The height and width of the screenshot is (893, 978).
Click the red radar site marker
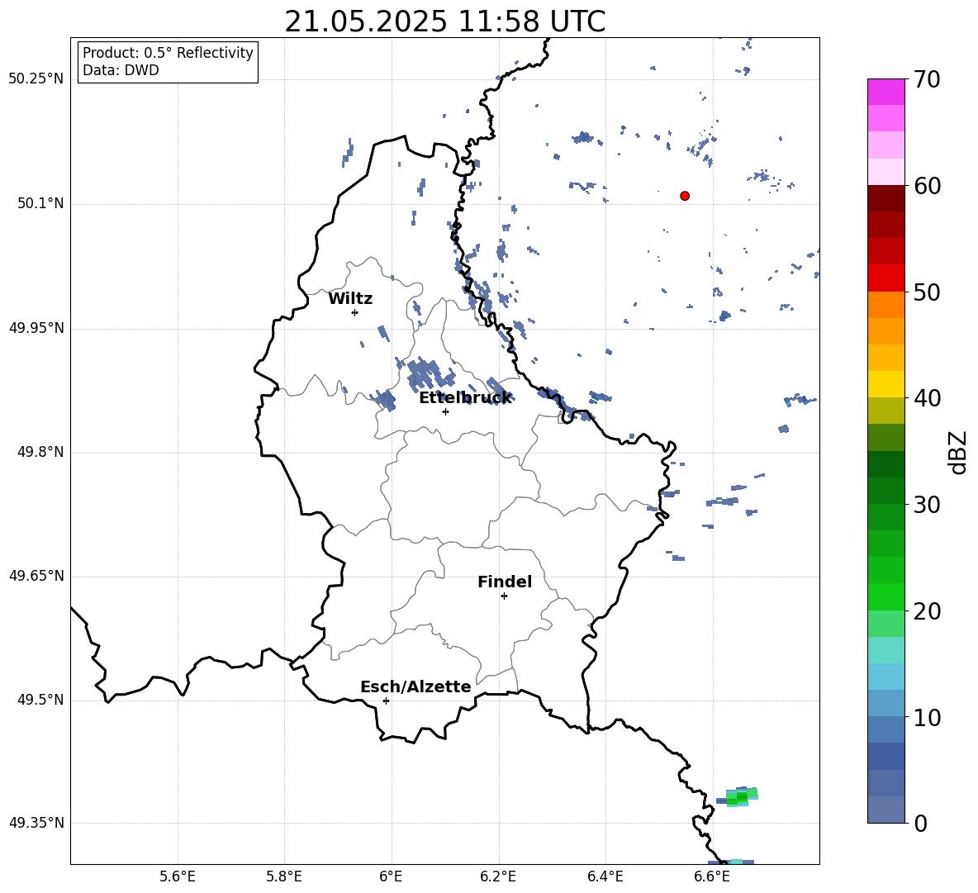pos(685,196)
